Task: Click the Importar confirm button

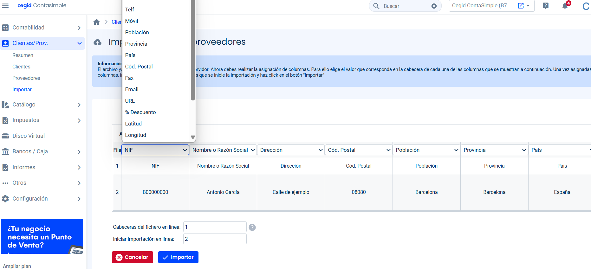Action: [x=178, y=257]
